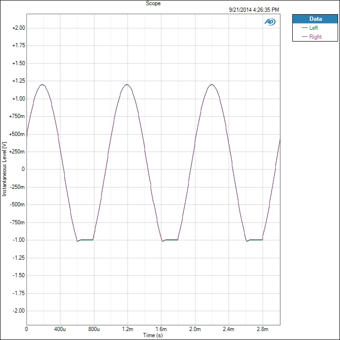
Task: Click the Time (s) axis label
Action: (x=153, y=335)
